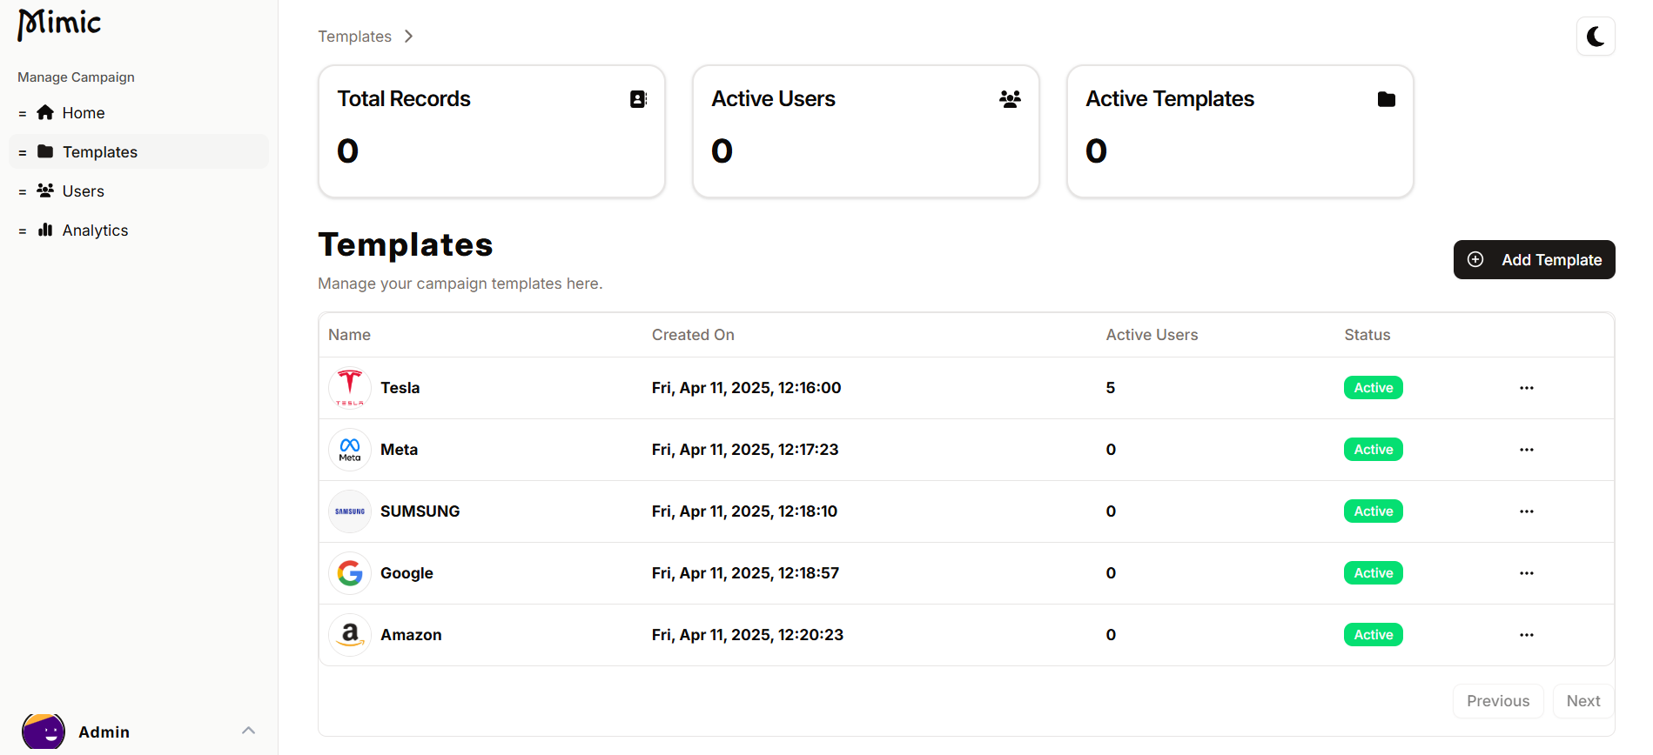Click the Active Templates folder icon

point(1387,99)
